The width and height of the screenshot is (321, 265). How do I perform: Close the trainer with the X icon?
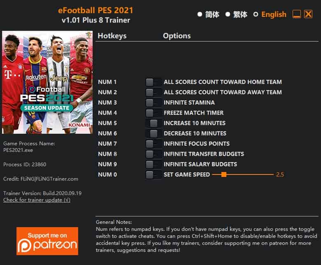308,14
